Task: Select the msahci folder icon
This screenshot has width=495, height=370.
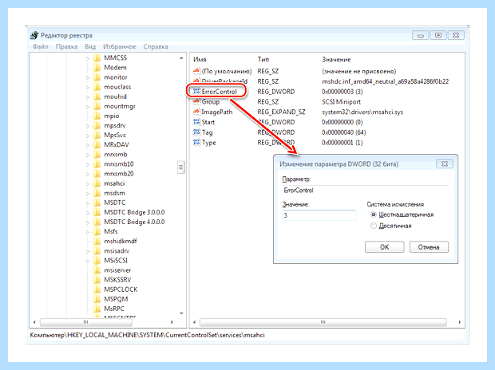Action: pos(97,183)
